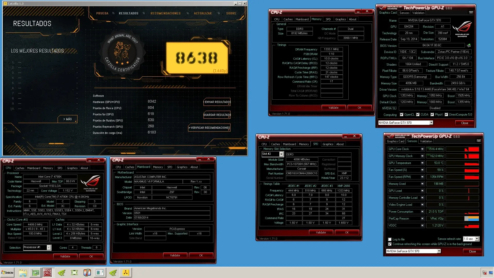The width and height of the screenshot is (494, 278).
Task: Toggle the DirectCompute 5.0 checkbox
Action: (x=446, y=115)
